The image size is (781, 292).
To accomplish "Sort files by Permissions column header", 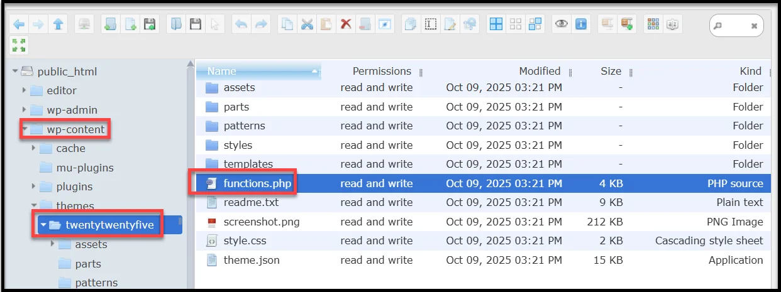I will 382,71.
